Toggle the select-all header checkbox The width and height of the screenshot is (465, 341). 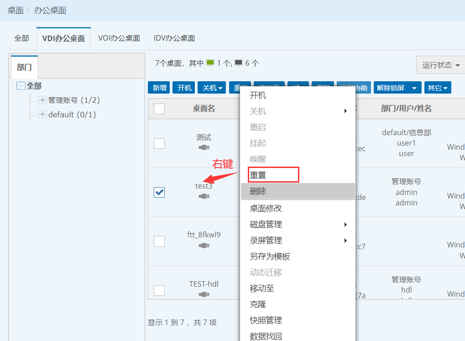159,109
